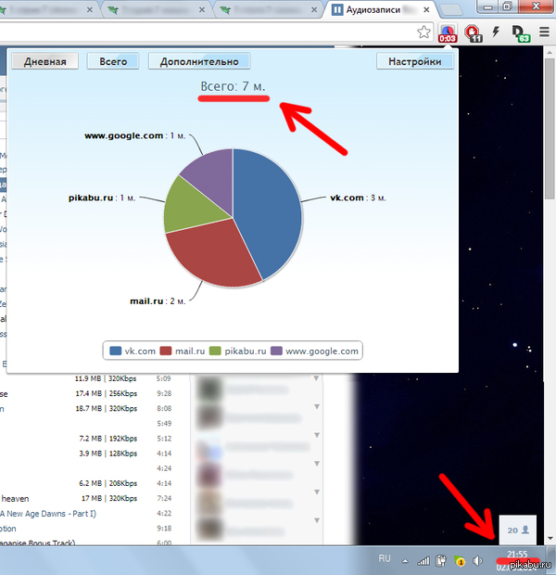Viewport: 556px width, 575px height.
Task: Click the safely remove hardware tray icon
Action: [441, 560]
